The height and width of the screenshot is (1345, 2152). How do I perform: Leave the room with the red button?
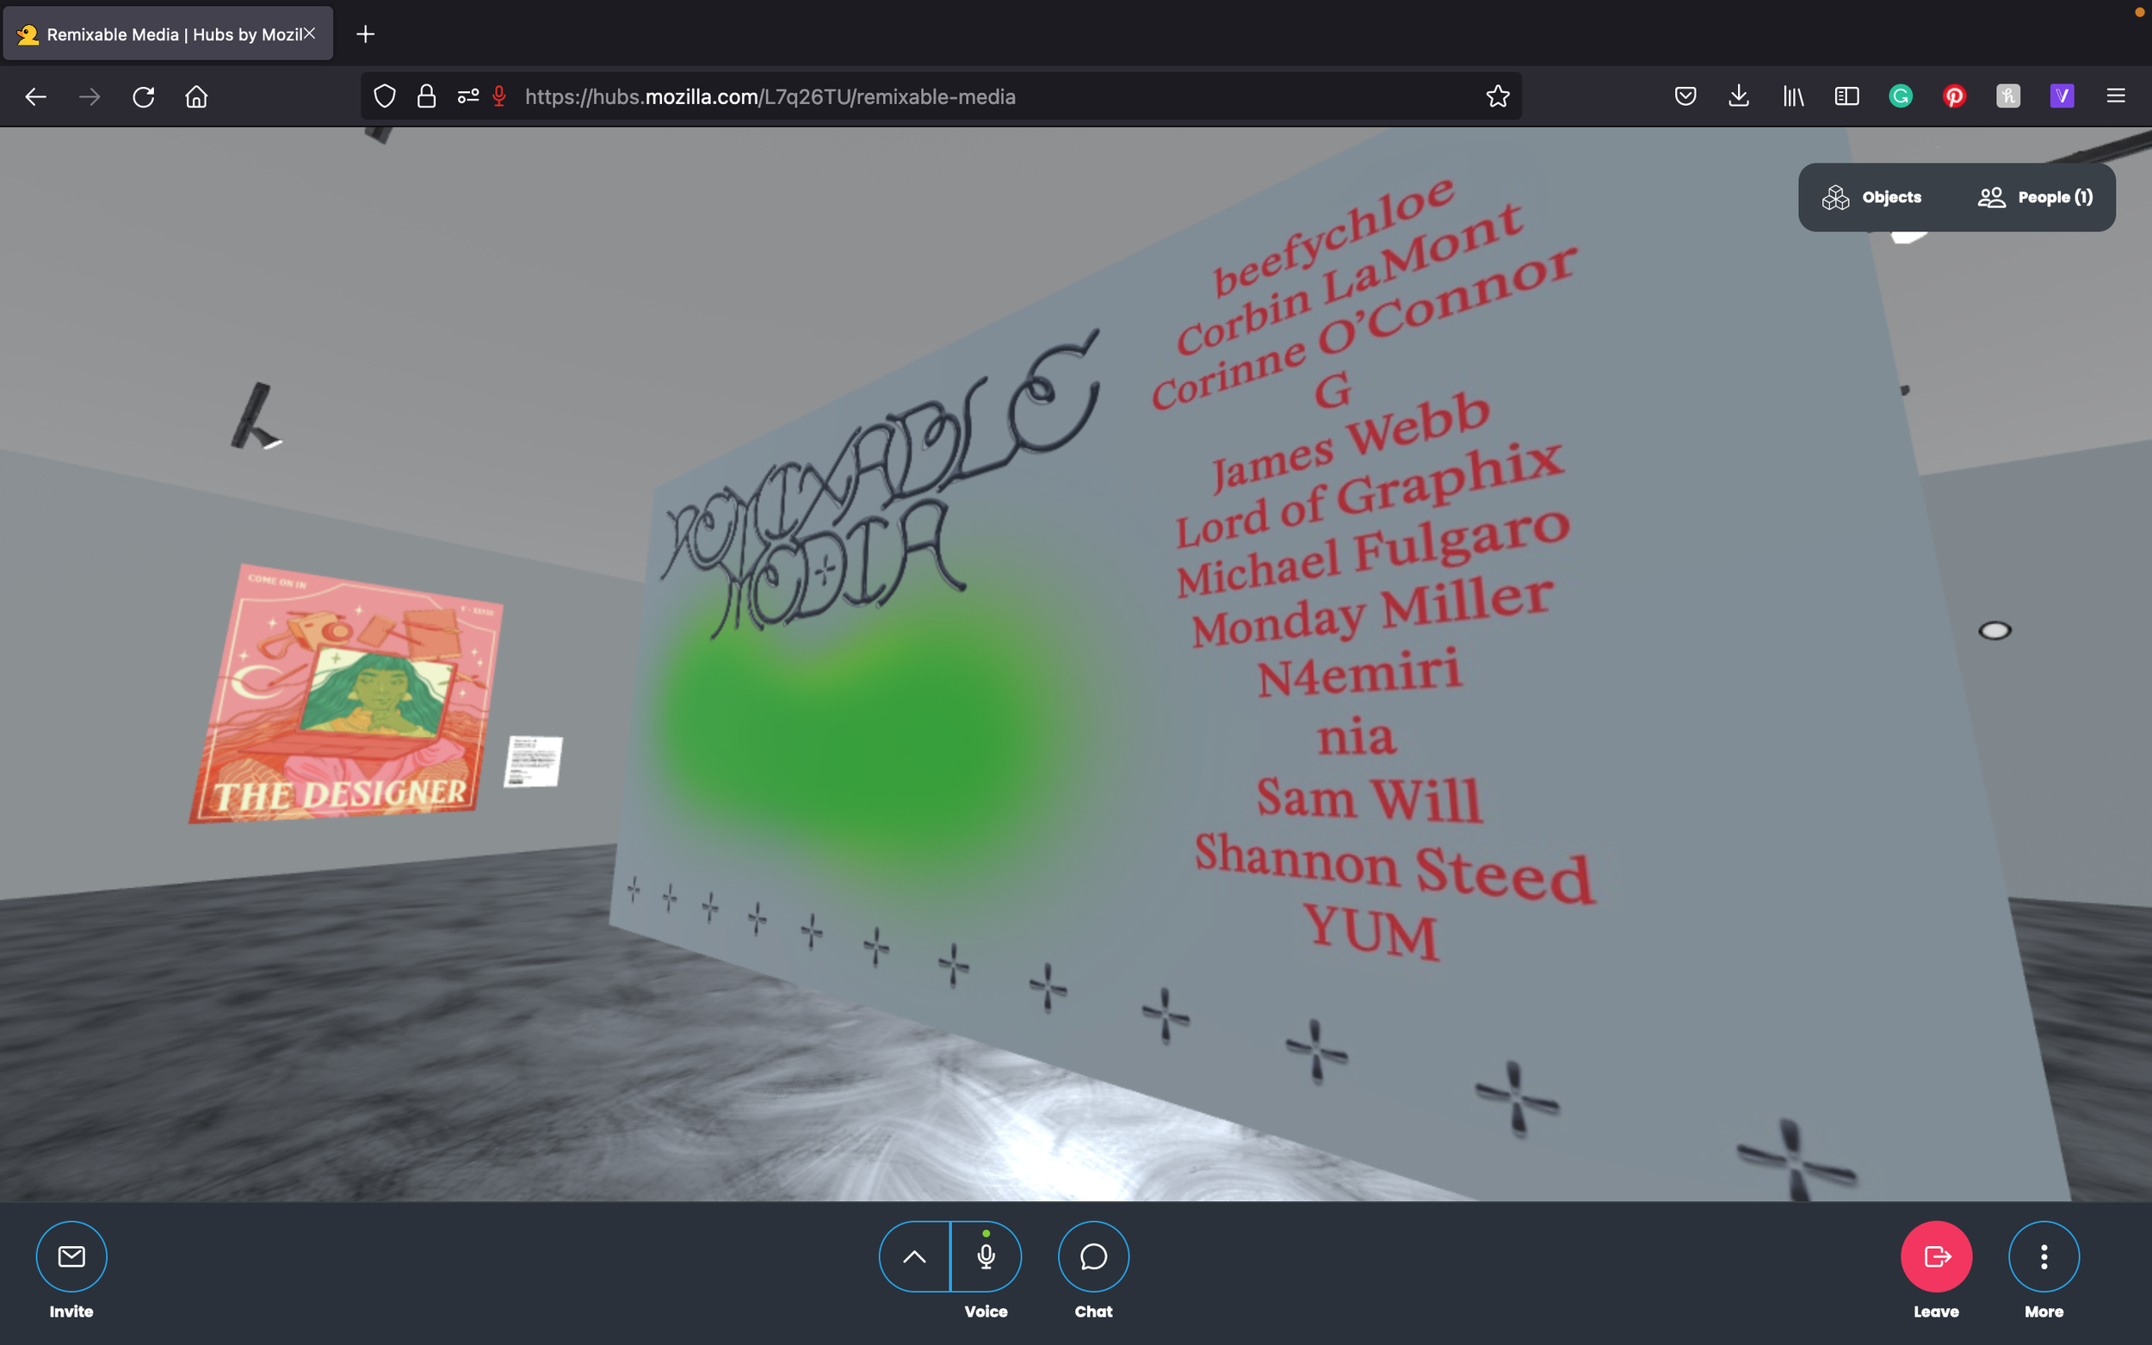1936,1256
